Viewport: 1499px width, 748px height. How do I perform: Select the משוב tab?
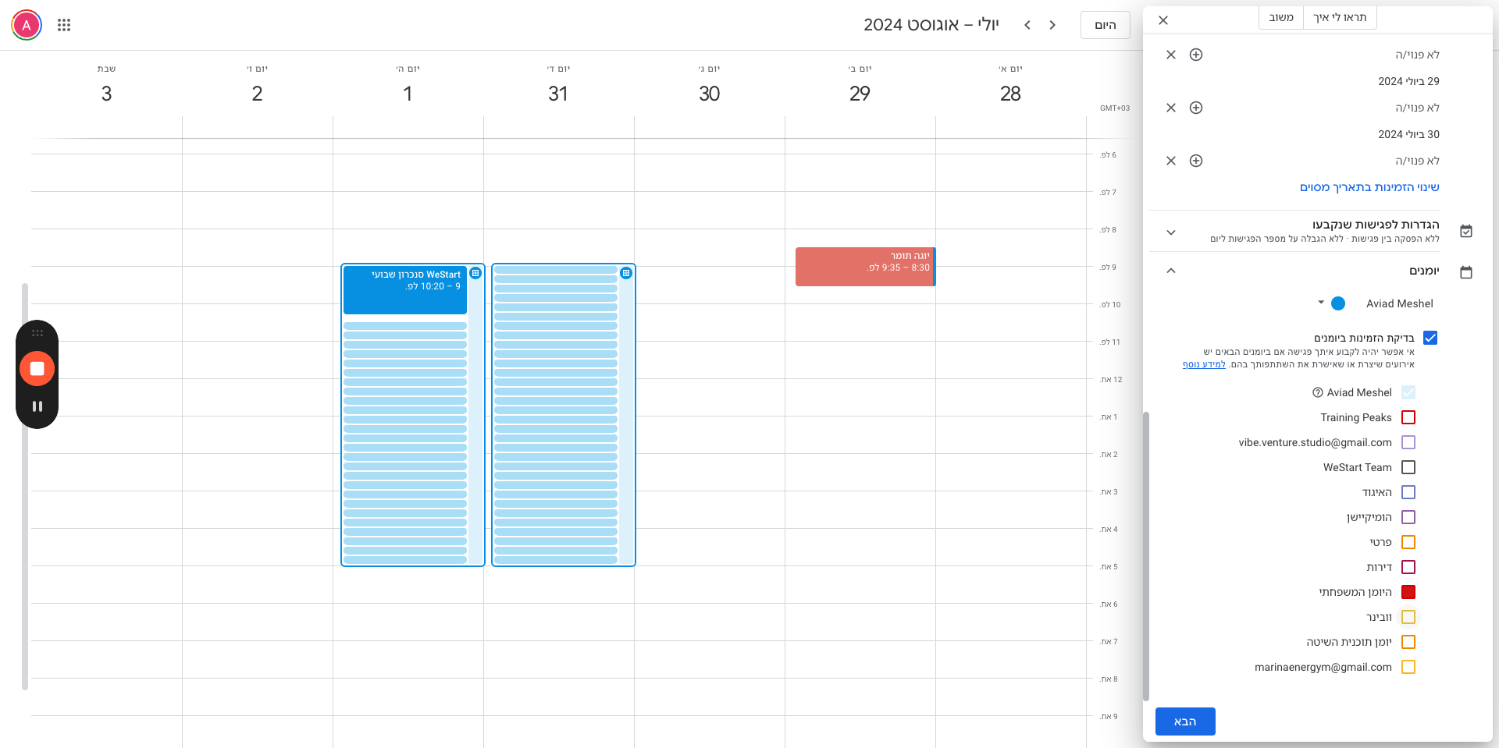click(1281, 17)
